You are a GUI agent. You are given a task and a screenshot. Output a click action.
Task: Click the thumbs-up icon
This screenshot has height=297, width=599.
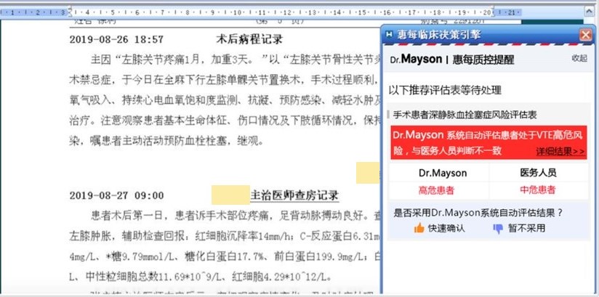click(x=419, y=228)
